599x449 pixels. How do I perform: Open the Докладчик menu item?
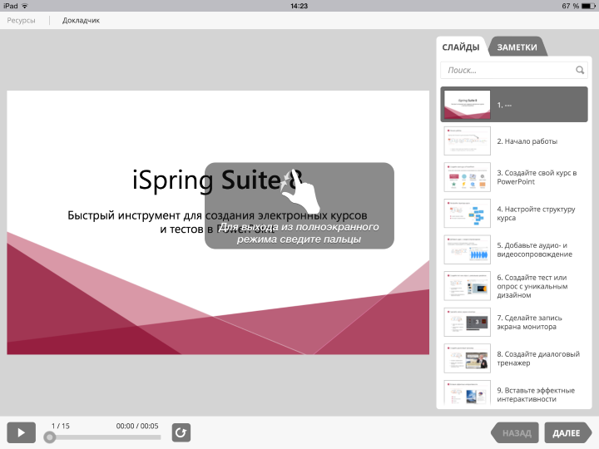click(x=81, y=21)
